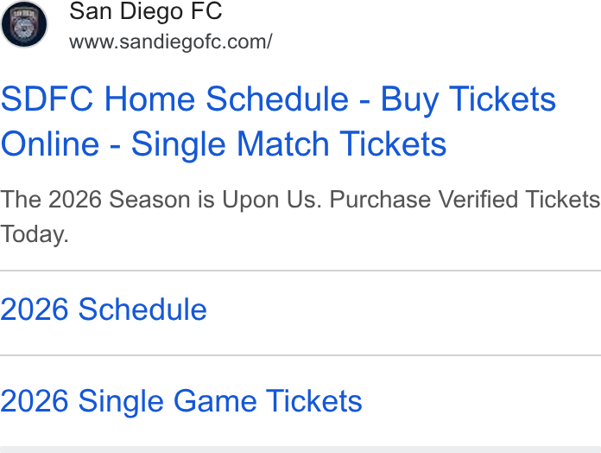Click the word Game in the tickets sitelink
Screen dimensions: 601x453
[215, 401]
